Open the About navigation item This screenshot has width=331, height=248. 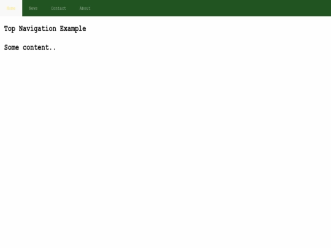click(85, 8)
